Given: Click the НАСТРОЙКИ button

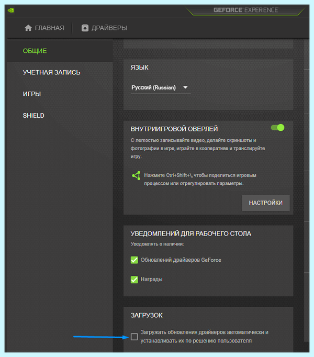Looking at the screenshot, I should coord(266,203).
